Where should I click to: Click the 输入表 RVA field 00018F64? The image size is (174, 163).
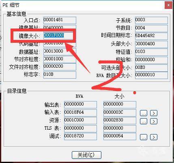pos(80,112)
